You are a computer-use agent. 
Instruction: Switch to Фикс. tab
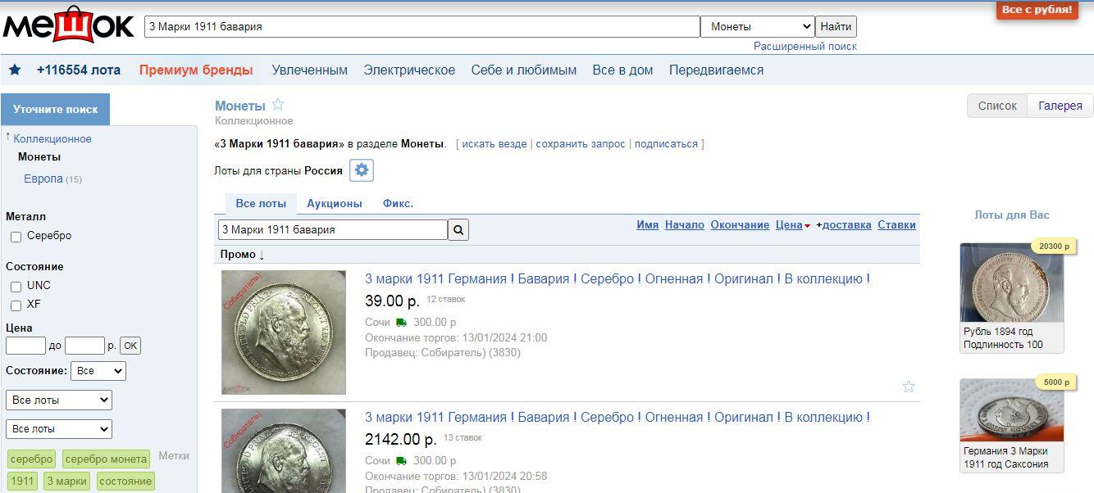pos(398,203)
